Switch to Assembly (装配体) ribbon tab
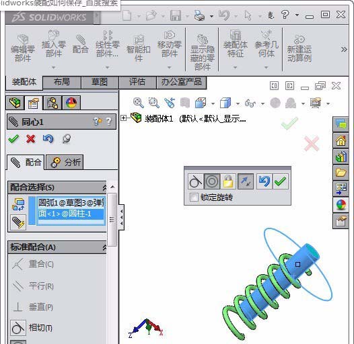Viewport: 354px width, 344px height. click(x=24, y=82)
